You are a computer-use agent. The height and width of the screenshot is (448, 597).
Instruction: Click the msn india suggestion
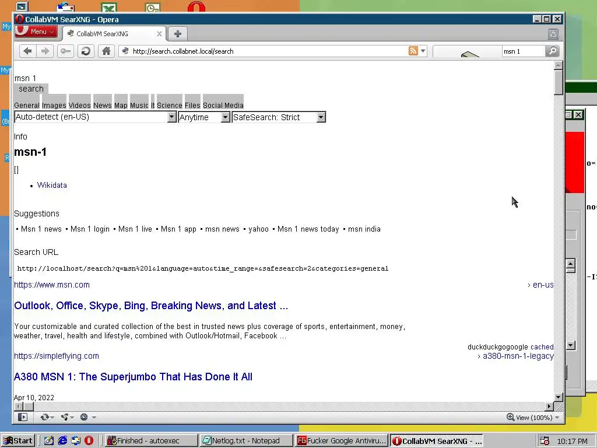tap(364, 229)
